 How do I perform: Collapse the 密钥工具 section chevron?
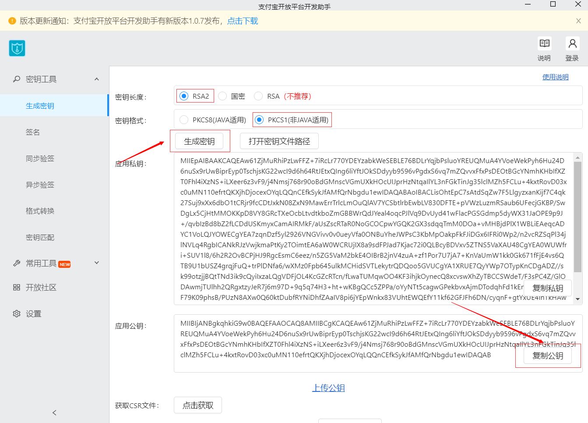tap(96, 79)
